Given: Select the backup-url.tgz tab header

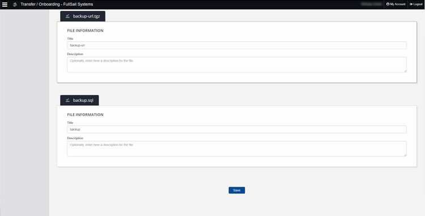Looking at the screenshot, I should point(83,16).
